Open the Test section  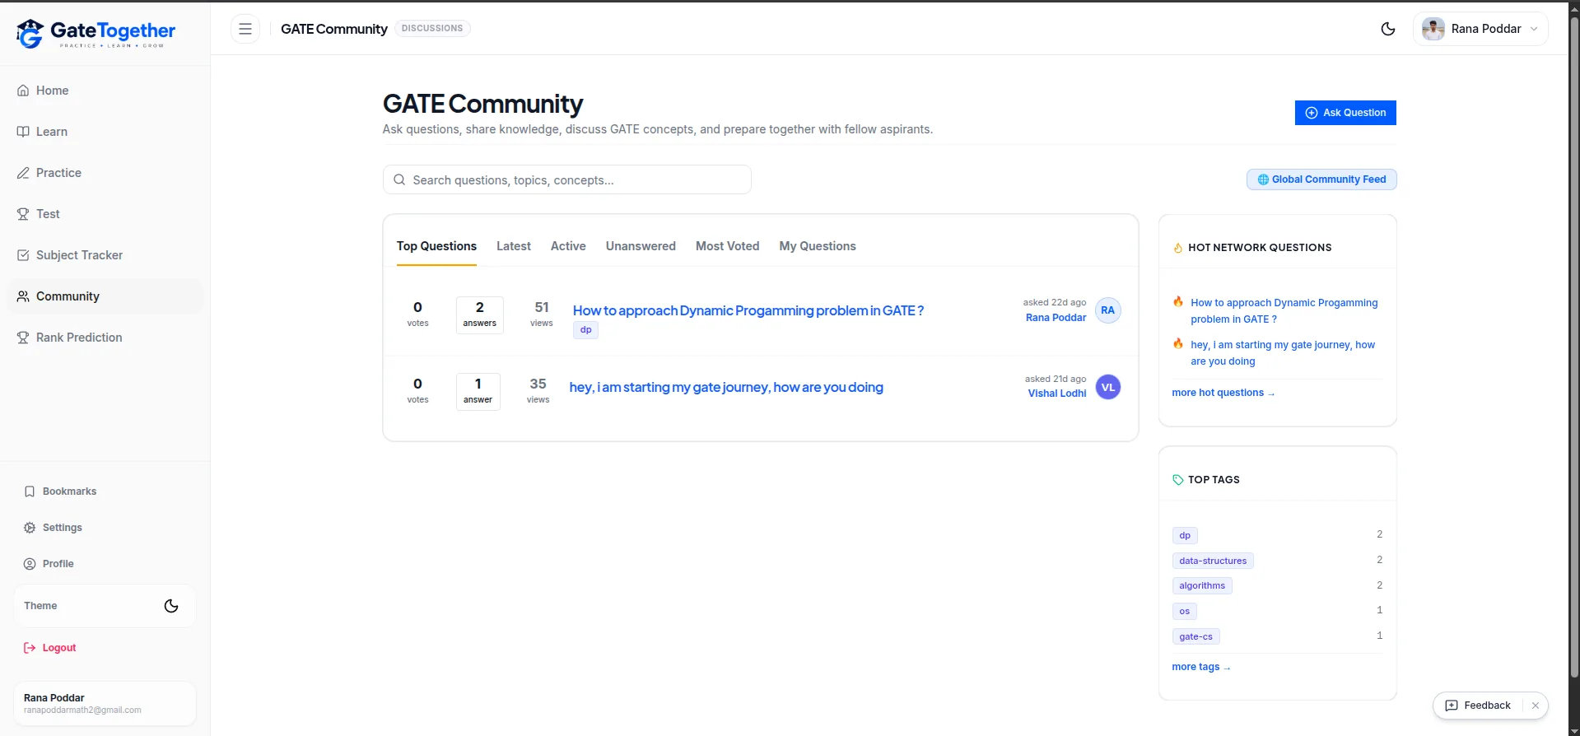pos(105,214)
